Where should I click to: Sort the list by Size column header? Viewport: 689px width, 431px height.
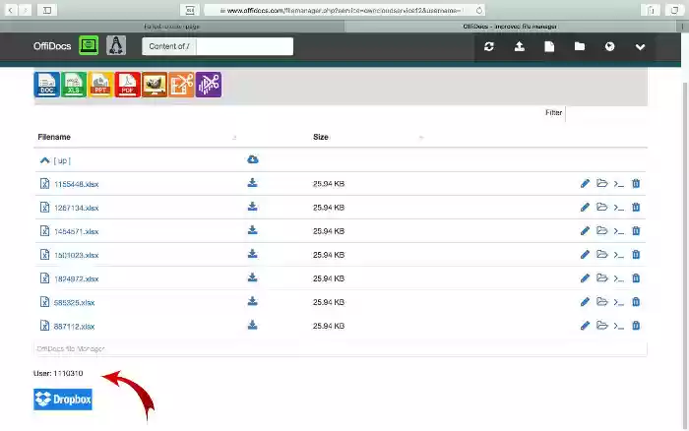click(320, 137)
